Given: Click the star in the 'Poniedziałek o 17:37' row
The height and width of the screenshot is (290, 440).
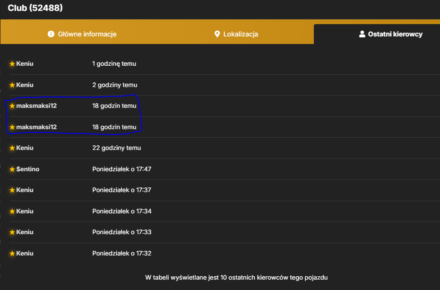Looking at the screenshot, I should coord(12,190).
